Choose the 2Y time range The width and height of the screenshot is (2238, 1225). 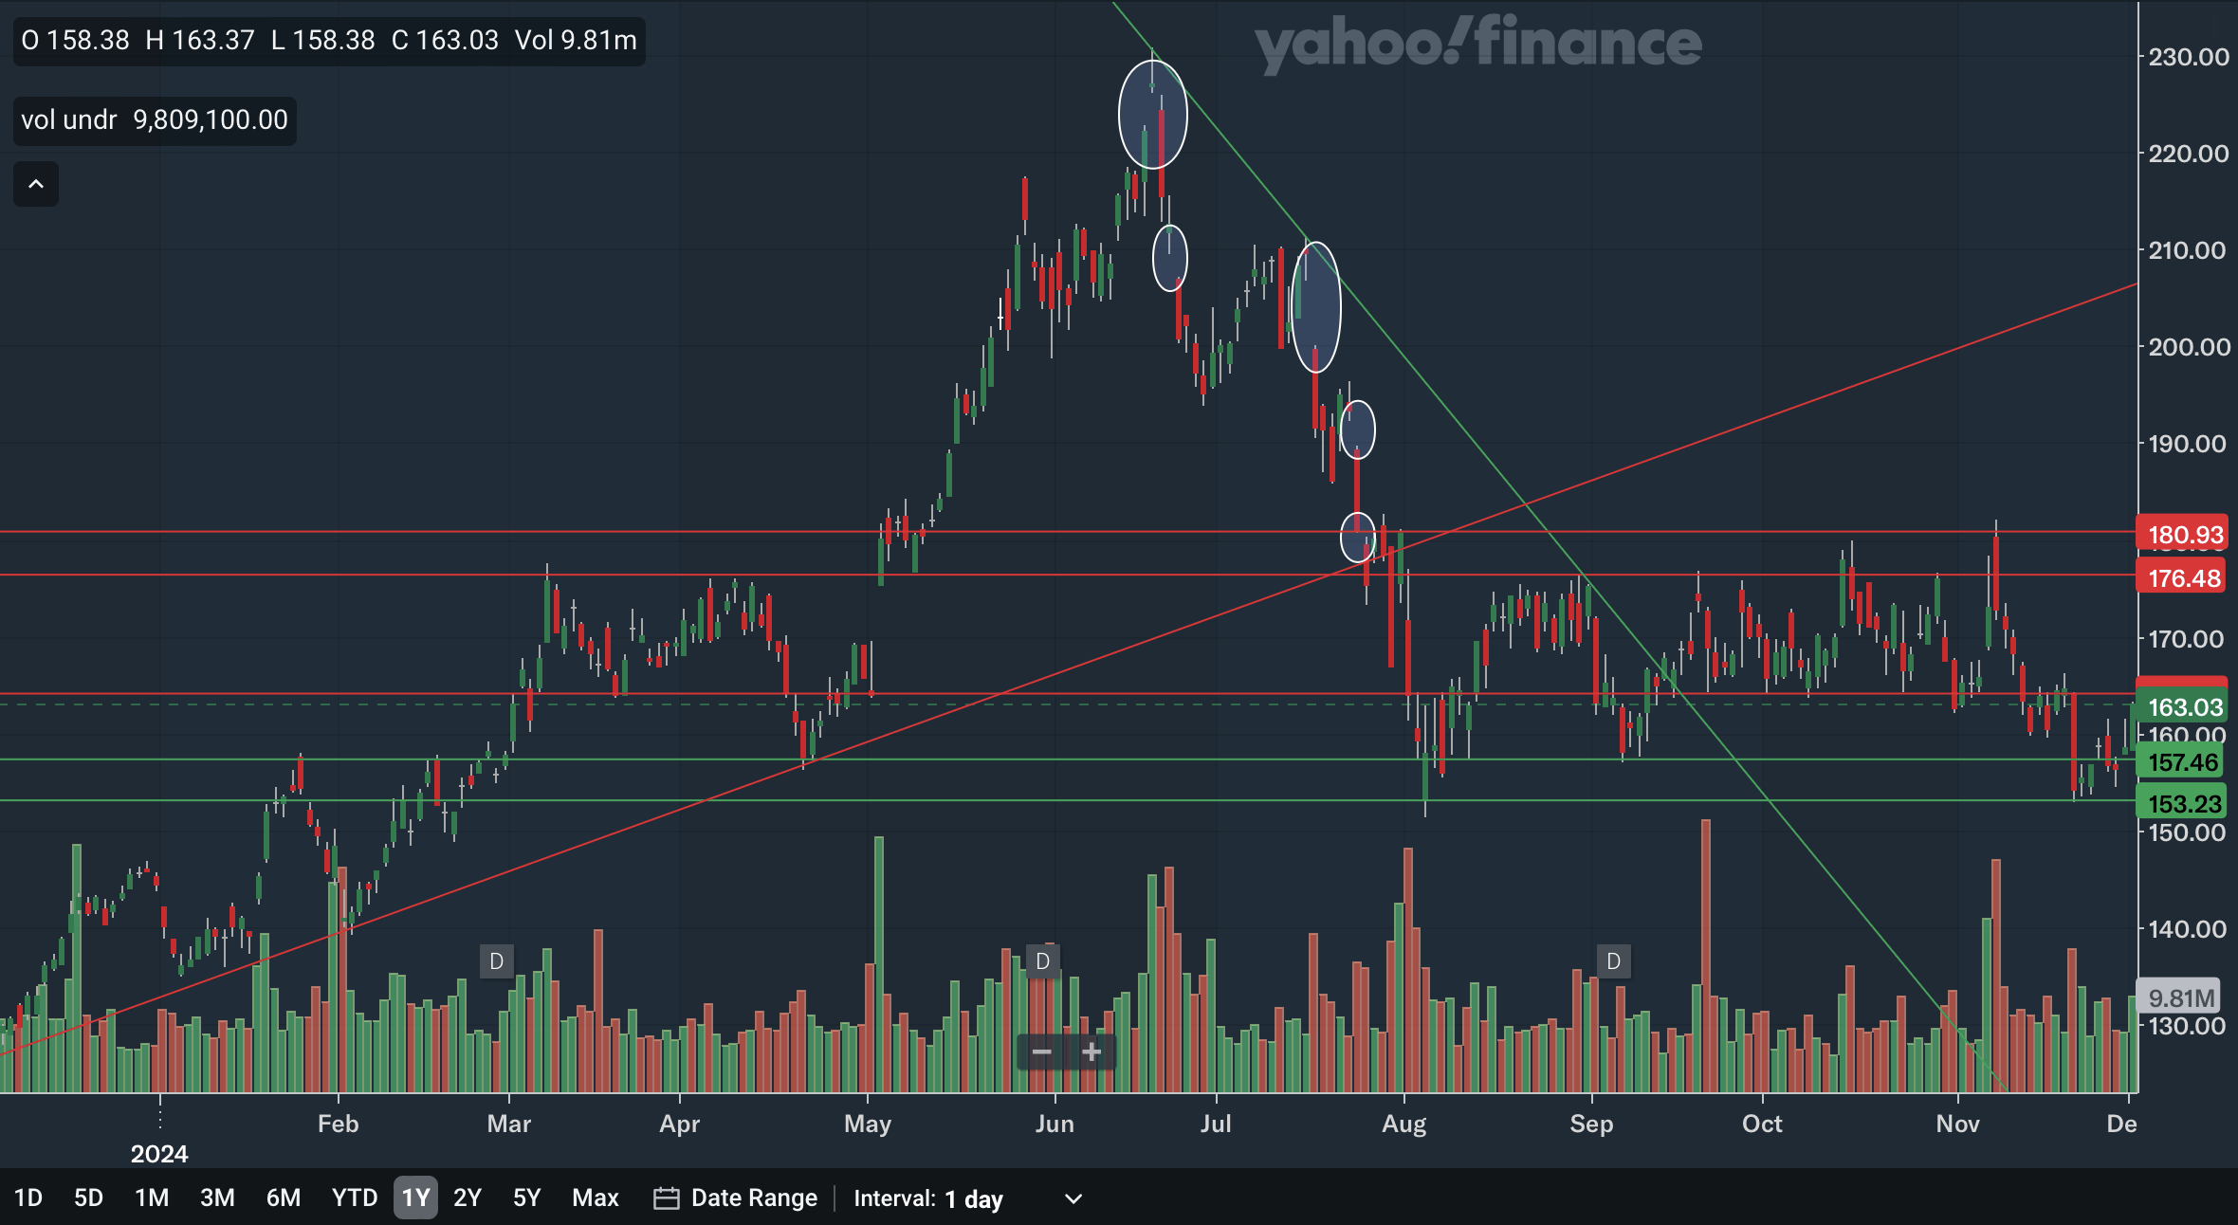tap(468, 1198)
